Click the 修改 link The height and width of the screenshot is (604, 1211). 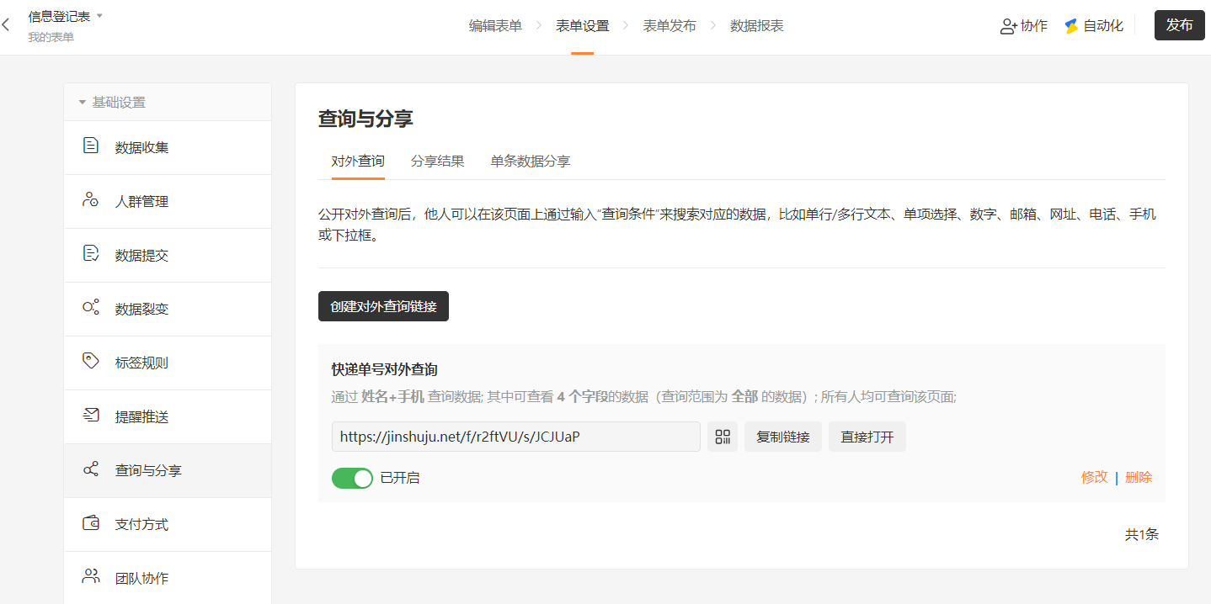point(1095,477)
